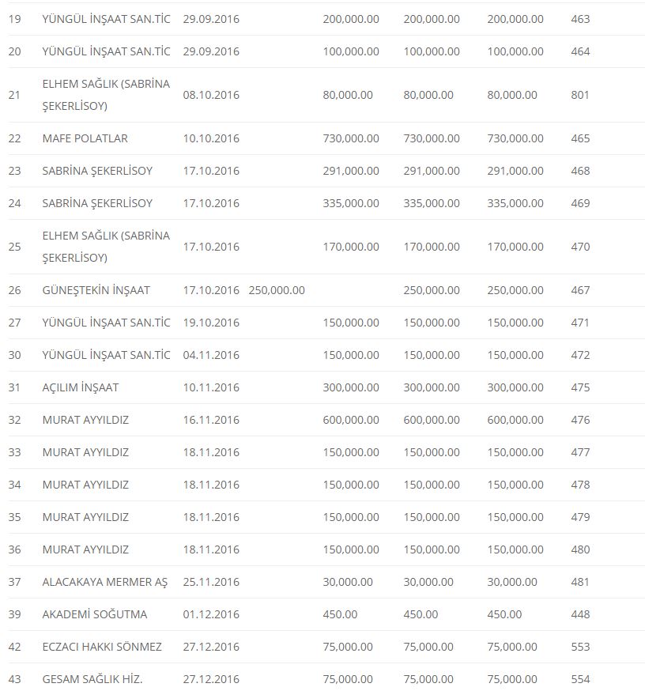Click the date 08.10.2016

[x=210, y=95]
